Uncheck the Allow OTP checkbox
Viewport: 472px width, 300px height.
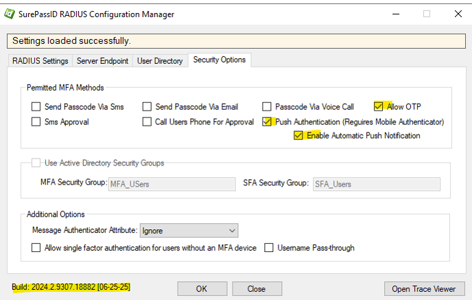click(379, 106)
